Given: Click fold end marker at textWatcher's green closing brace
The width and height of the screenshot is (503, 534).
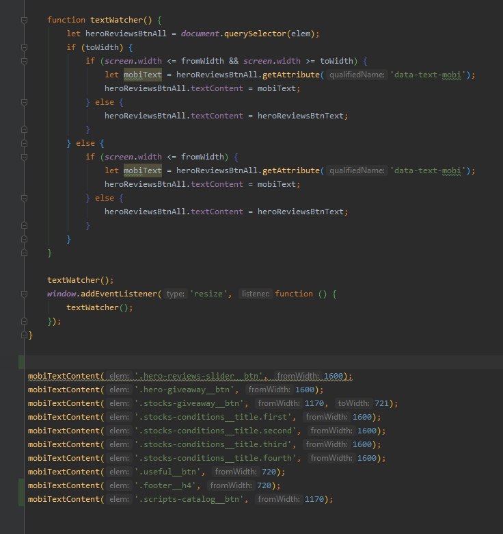Looking at the screenshot, I should pos(24,253).
